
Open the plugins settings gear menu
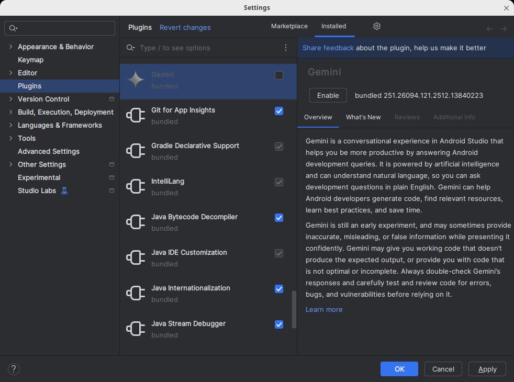coord(376,26)
